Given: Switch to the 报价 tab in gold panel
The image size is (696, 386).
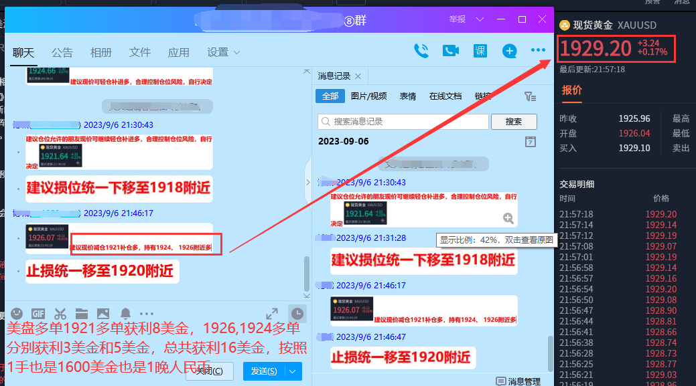Looking at the screenshot, I should 571,90.
